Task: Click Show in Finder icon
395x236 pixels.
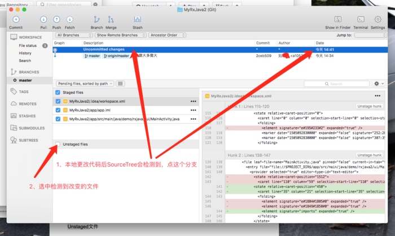Action: (x=338, y=19)
